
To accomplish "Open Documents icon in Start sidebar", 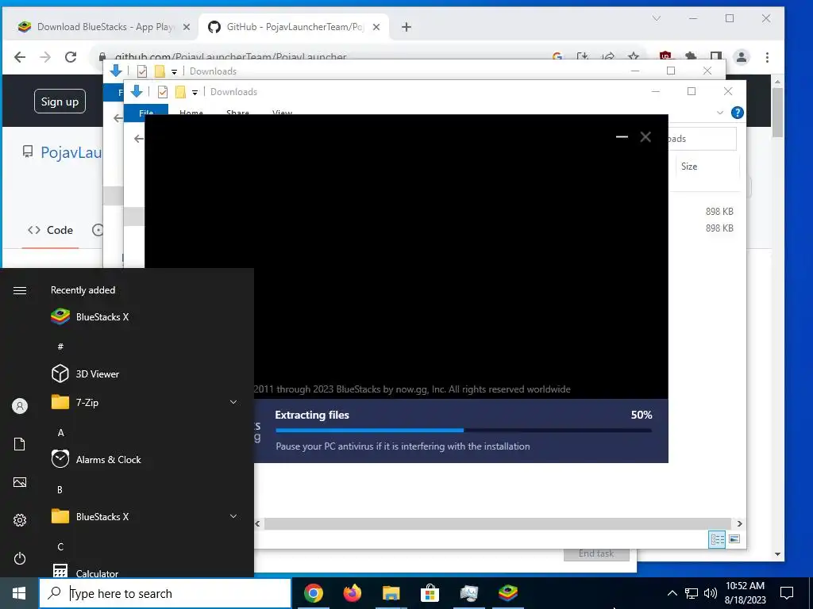I will (20, 444).
